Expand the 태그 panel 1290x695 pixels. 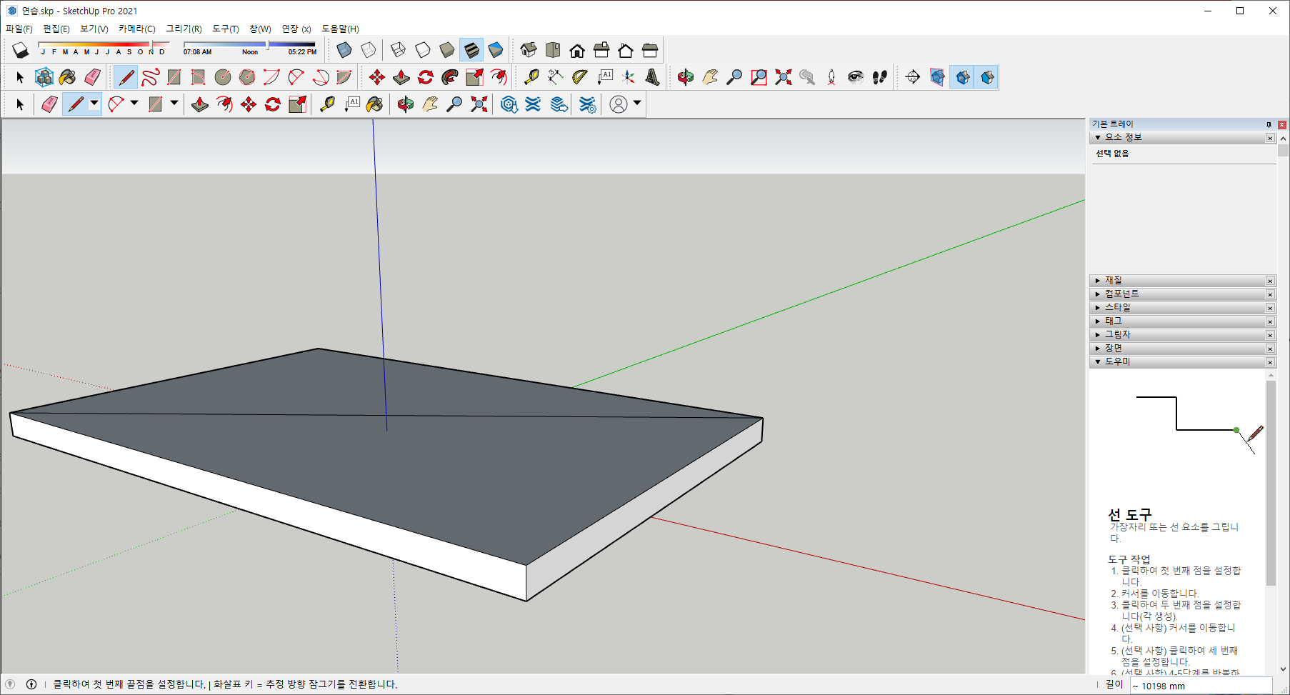[x=1098, y=321]
